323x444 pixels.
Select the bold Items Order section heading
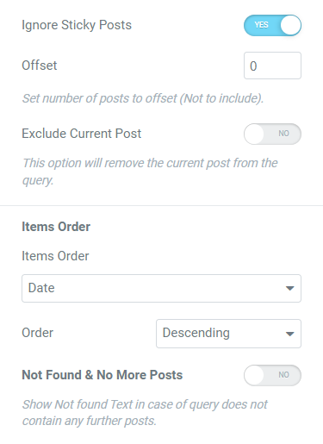(56, 227)
